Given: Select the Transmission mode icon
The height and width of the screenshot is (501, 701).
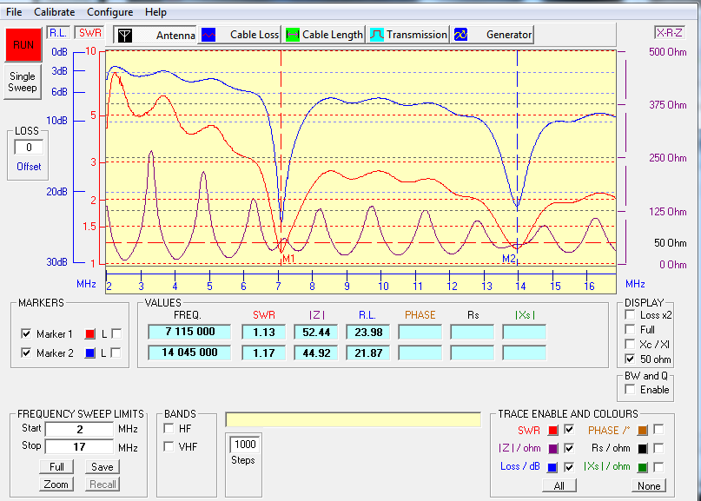Looking at the screenshot, I should coord(377,35).
